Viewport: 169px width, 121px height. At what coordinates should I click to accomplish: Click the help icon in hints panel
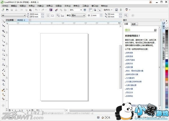point(155,30)
